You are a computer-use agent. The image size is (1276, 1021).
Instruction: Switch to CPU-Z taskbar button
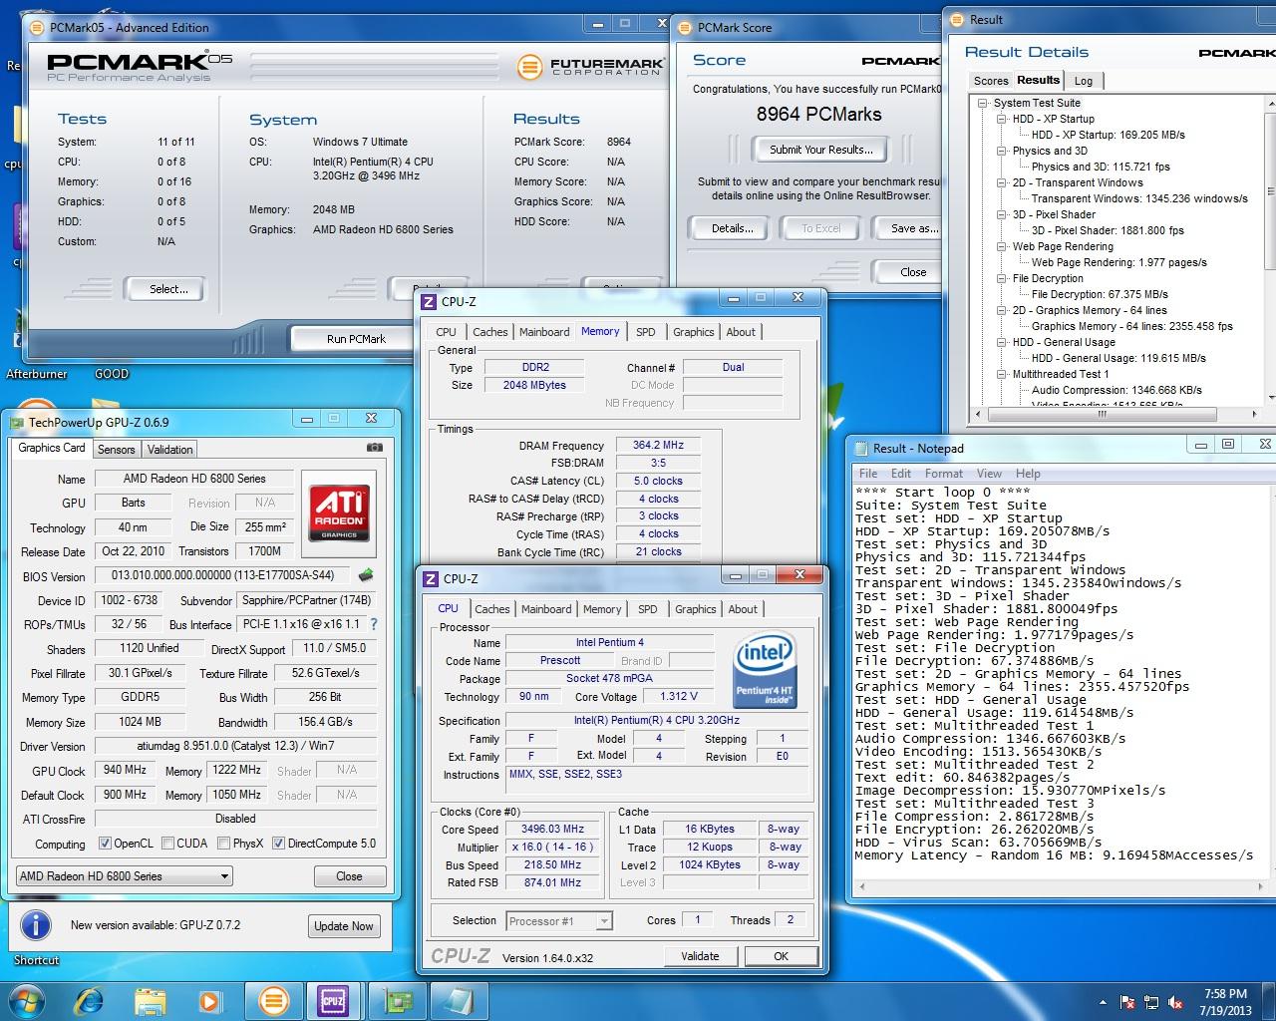pos(333,1000)
